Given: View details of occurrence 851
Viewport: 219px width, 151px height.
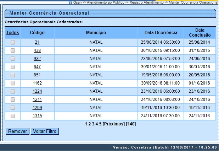Looking at the screenshot, I should (x=37, y=75).
